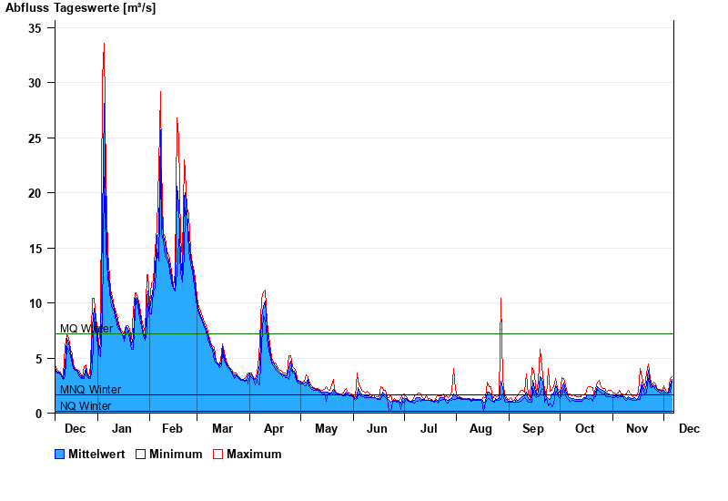Click the blue Mittelwert legend swatch
728x501 pixels.
60,454
